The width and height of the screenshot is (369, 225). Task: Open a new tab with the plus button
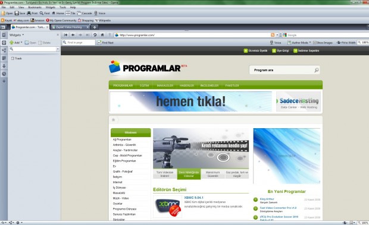click(x=95, y=27)
